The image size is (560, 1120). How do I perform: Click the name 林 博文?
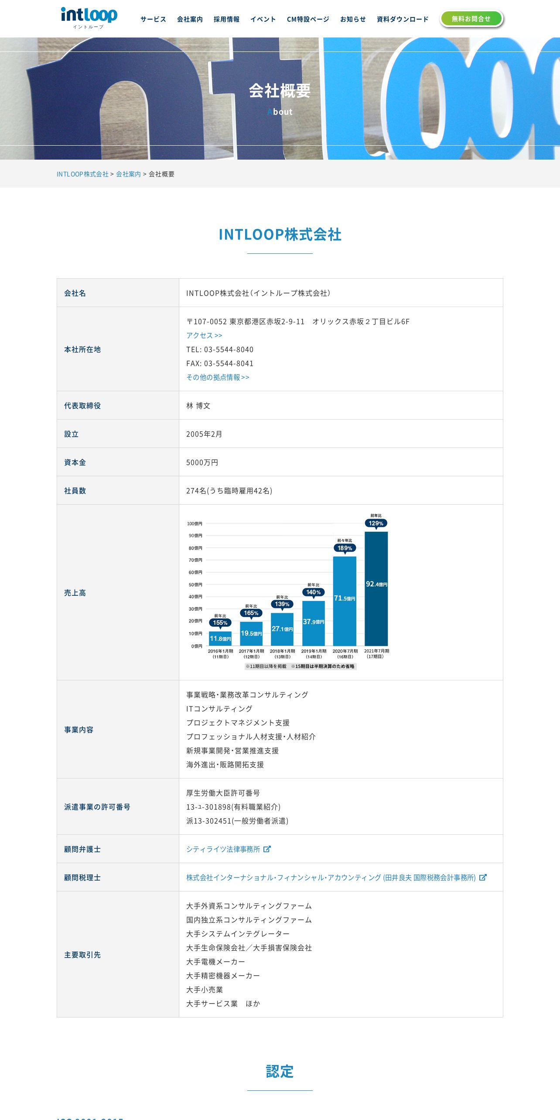(x=198, y=406)
